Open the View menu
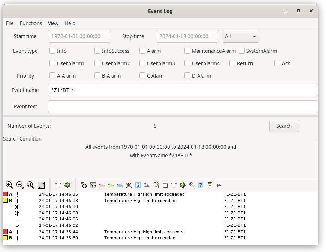The width and height of the screenshot is (325, 252). point(53,23)
